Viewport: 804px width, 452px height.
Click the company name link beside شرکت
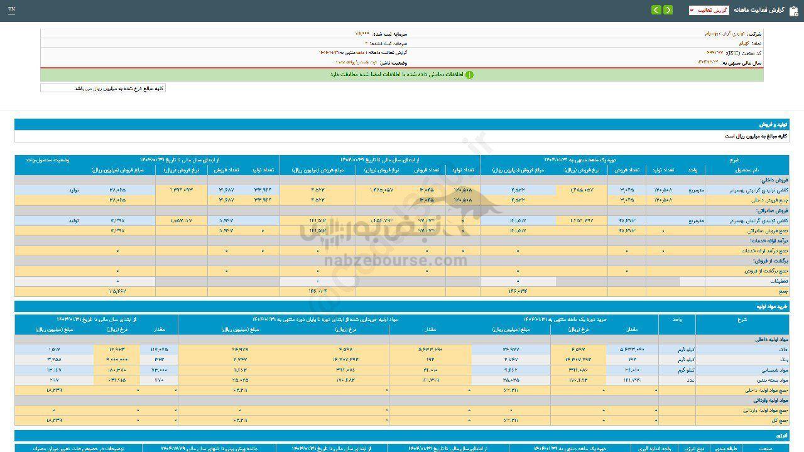[x=723, y=33]
